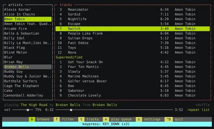The image size is (214, 129).
Task: Click now-playing title The High Road
Action: [x=34, y=105]
